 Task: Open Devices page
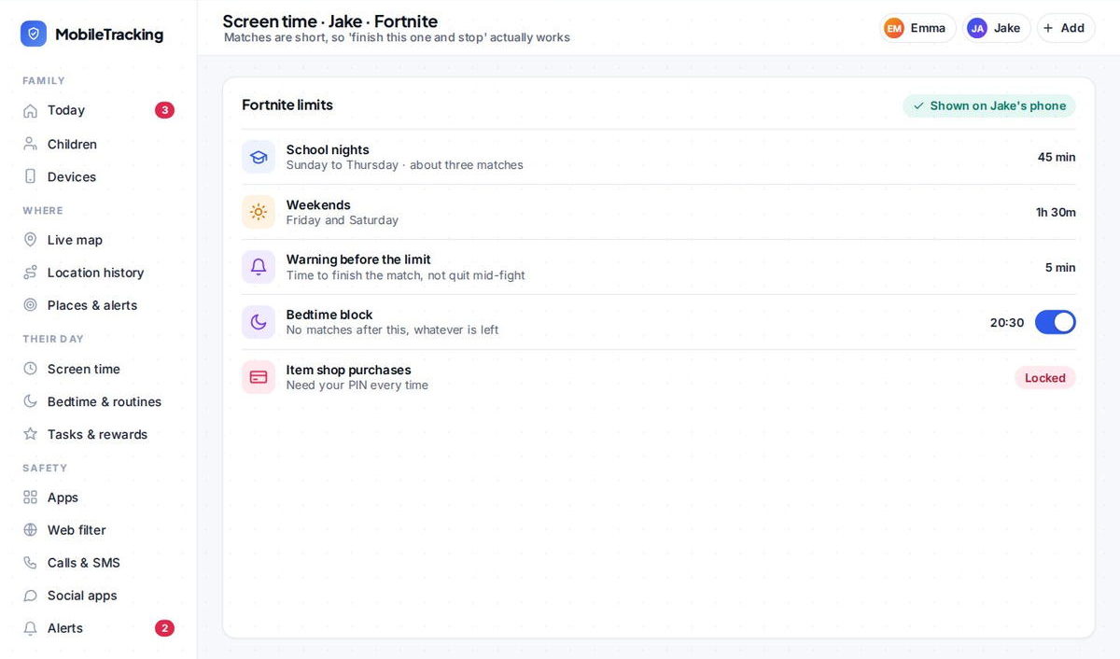click(98, 176)
